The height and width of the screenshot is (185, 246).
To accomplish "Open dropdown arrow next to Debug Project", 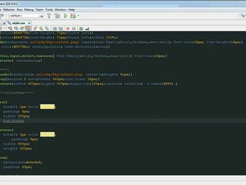I will coord(78,16).
